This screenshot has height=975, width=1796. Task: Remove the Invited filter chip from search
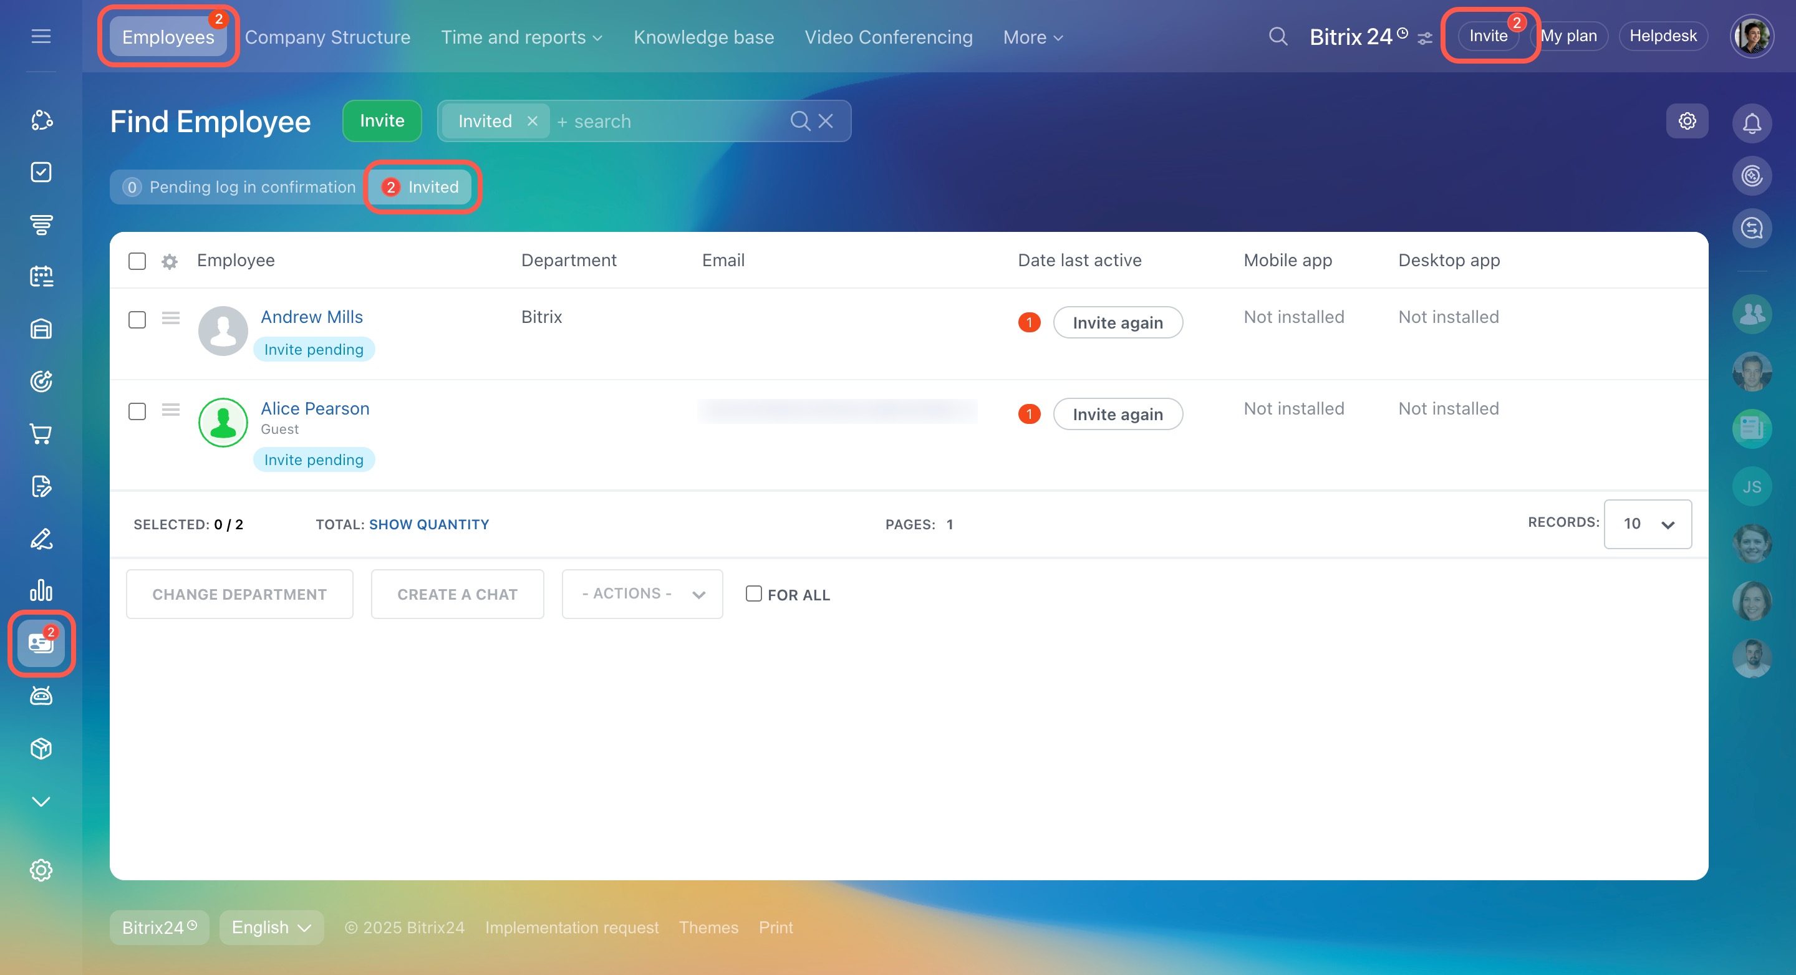tap(532, 122)
